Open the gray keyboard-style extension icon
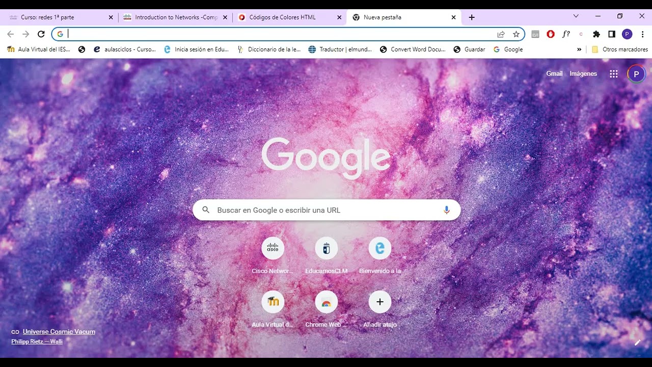This screenshot has width=652, height=367. tap(535, 34)
